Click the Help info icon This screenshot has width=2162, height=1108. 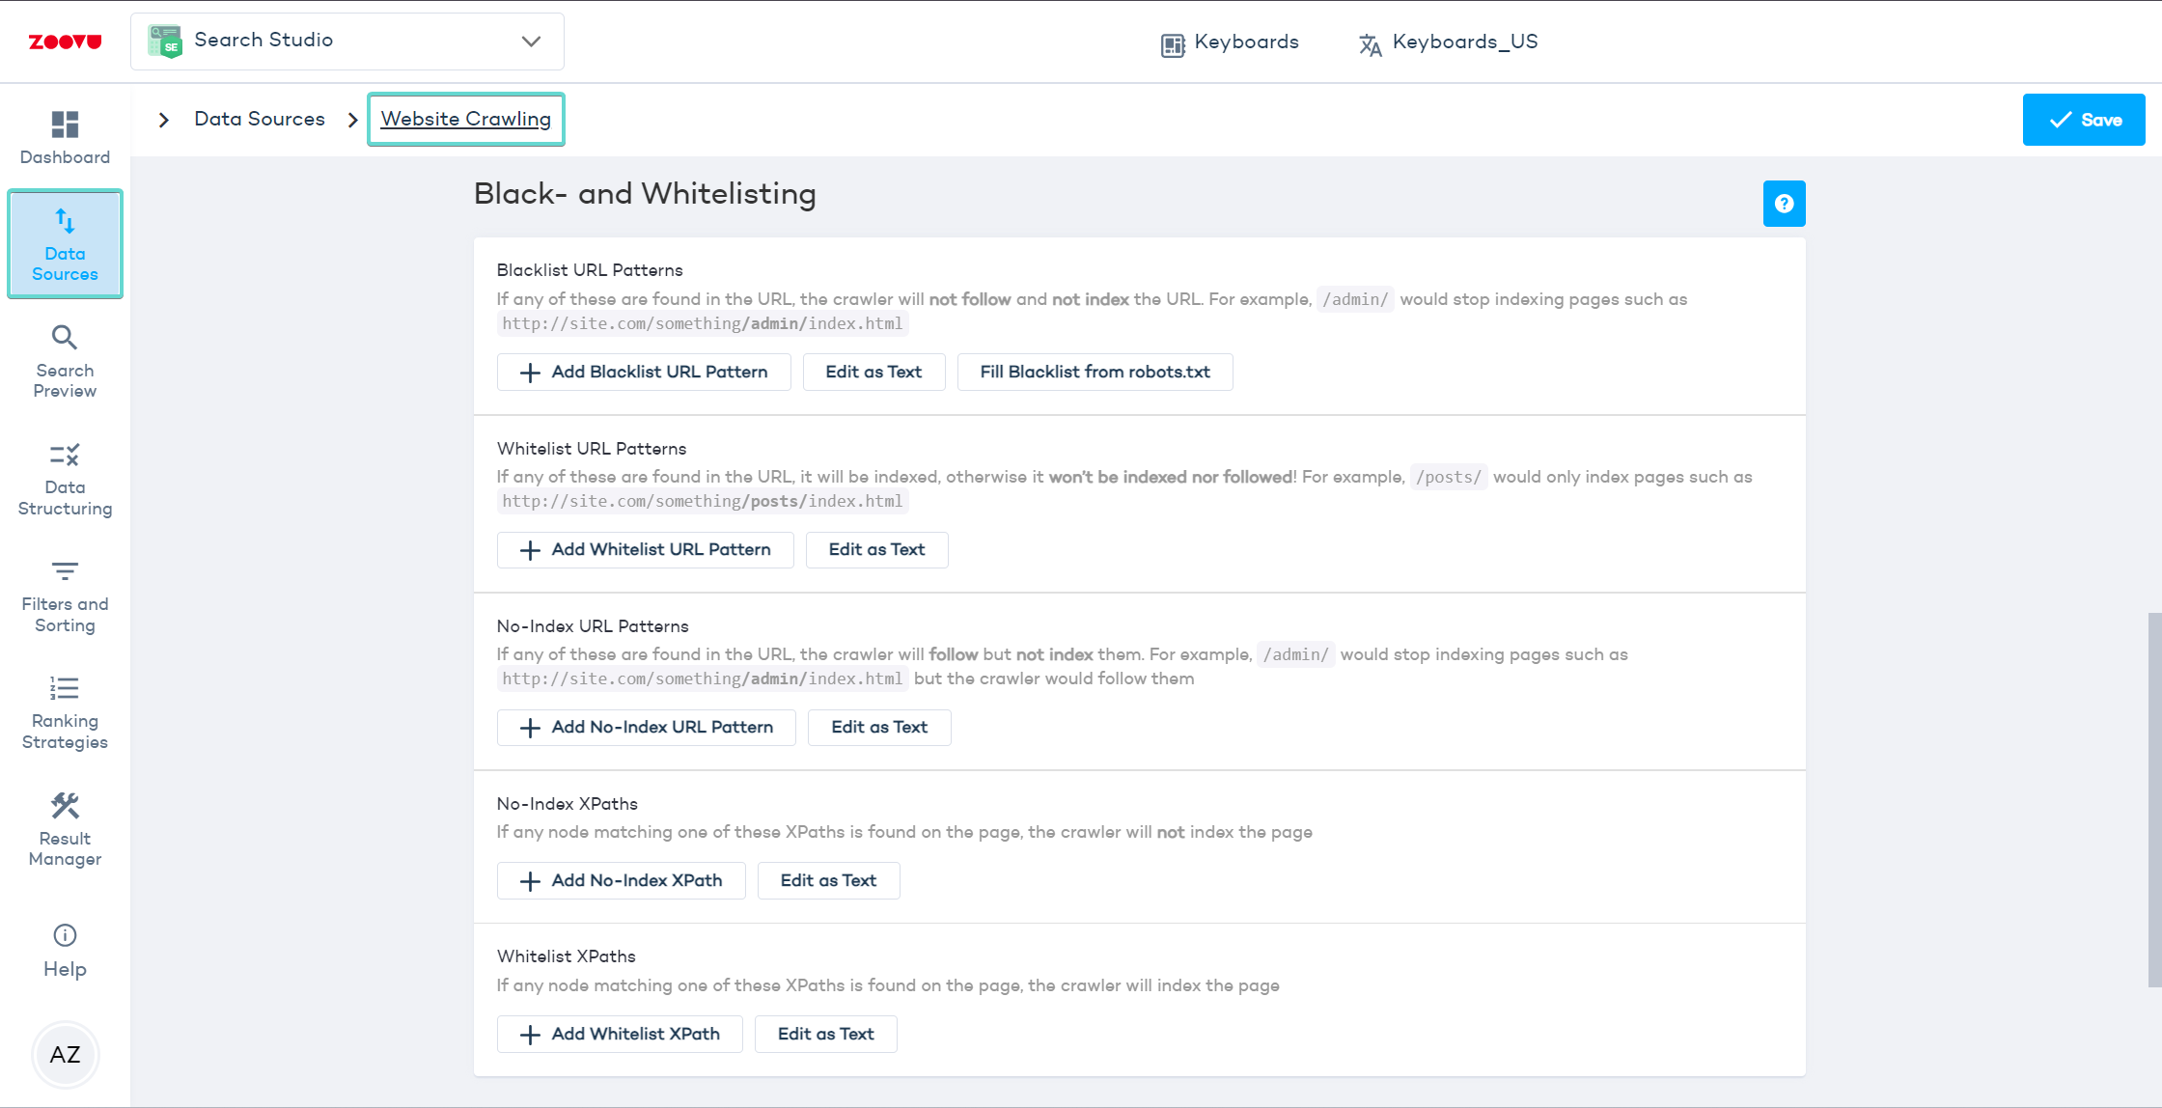65,935
